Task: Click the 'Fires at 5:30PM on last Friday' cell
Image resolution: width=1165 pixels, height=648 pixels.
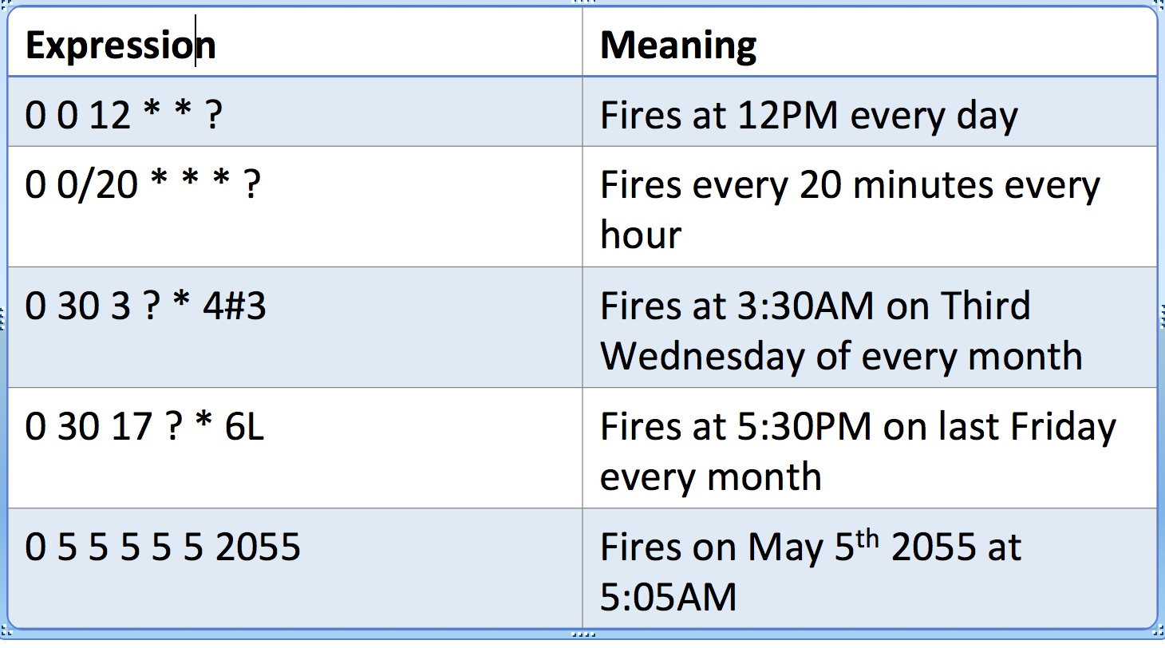Action: pyautogui.click(x=870, y=448)
